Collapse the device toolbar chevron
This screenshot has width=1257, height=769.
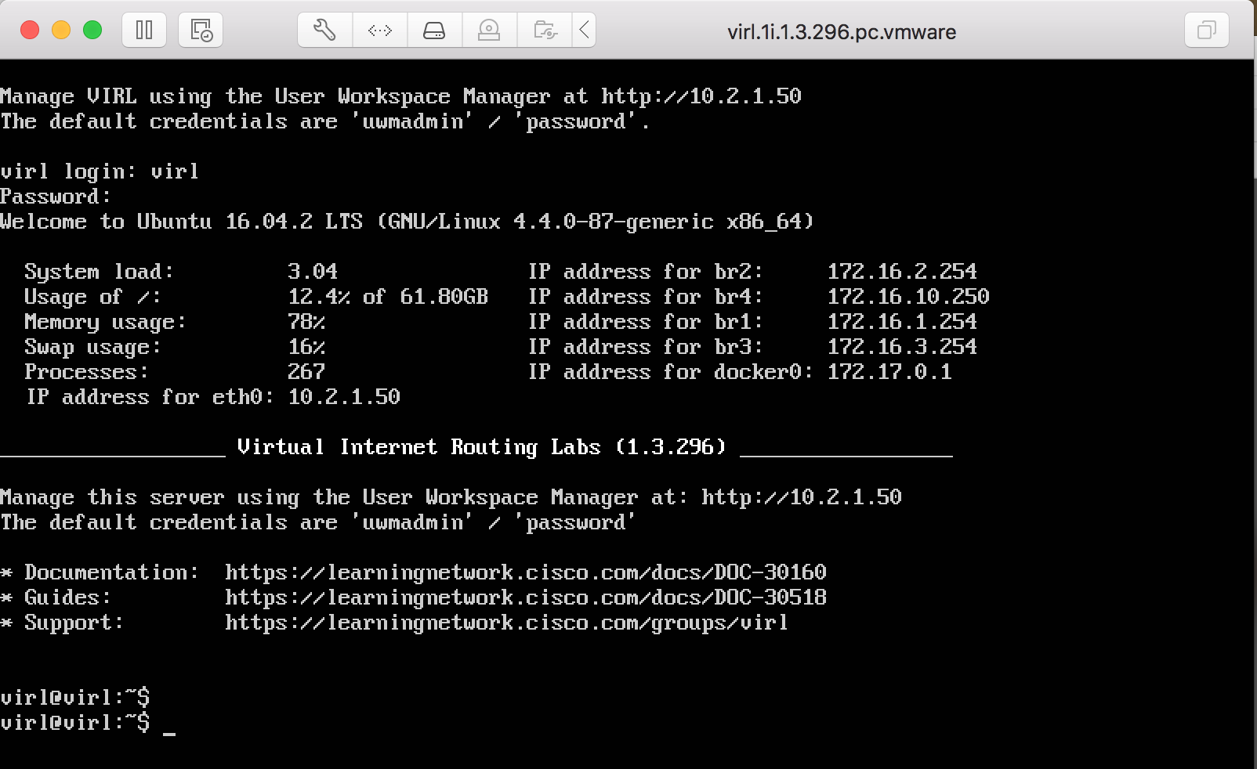point(584,31)
